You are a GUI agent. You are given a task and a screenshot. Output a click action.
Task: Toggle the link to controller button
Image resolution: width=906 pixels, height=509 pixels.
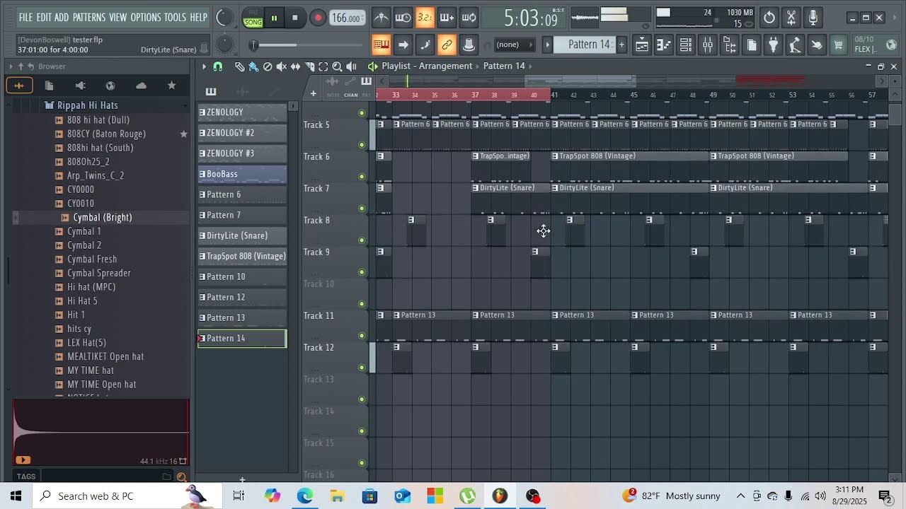tap(447, 45)
